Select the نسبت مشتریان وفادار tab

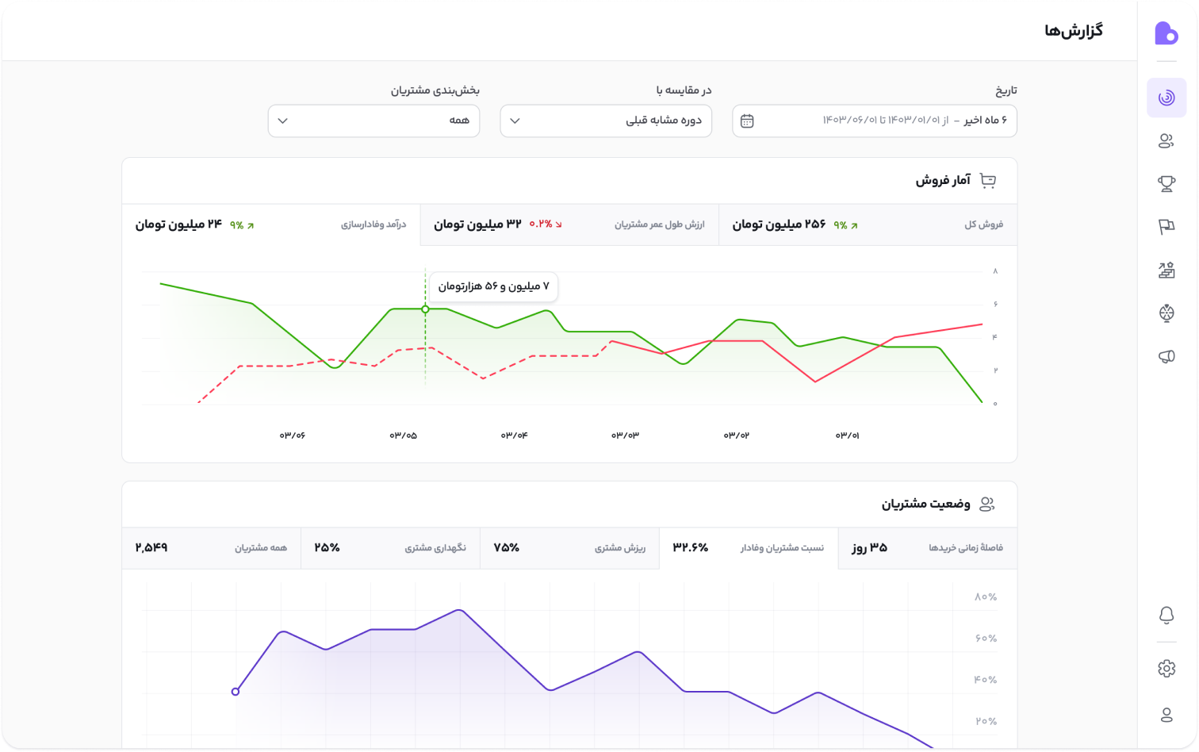click(x=749, y=548)
